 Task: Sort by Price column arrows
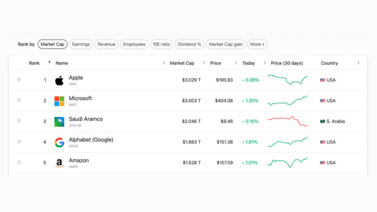236,63
